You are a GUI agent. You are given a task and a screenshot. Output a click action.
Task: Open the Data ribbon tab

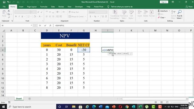click(53, 7)
